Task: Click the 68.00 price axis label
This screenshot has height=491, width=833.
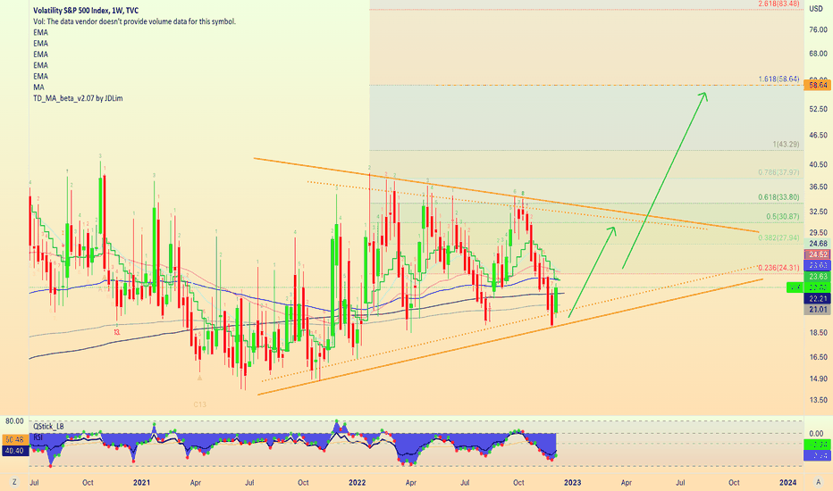Action: coord(818,53)
